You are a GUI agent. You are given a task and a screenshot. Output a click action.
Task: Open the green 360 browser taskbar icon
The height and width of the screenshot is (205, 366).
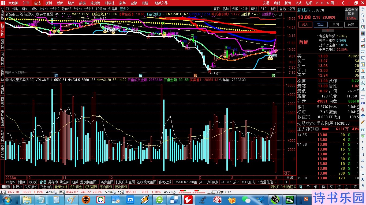159,200
